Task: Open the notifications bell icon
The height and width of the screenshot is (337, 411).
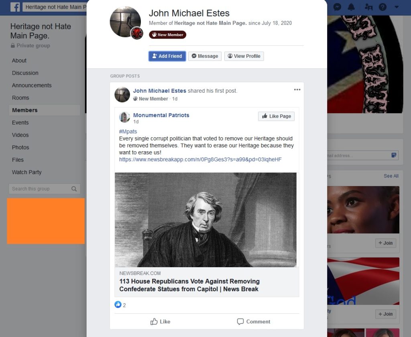Action: [x=351, y=7]
